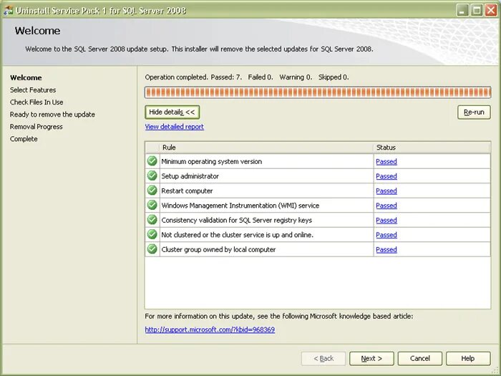Open Passed status for Minimum operating system version

click(x=386, y=162)
